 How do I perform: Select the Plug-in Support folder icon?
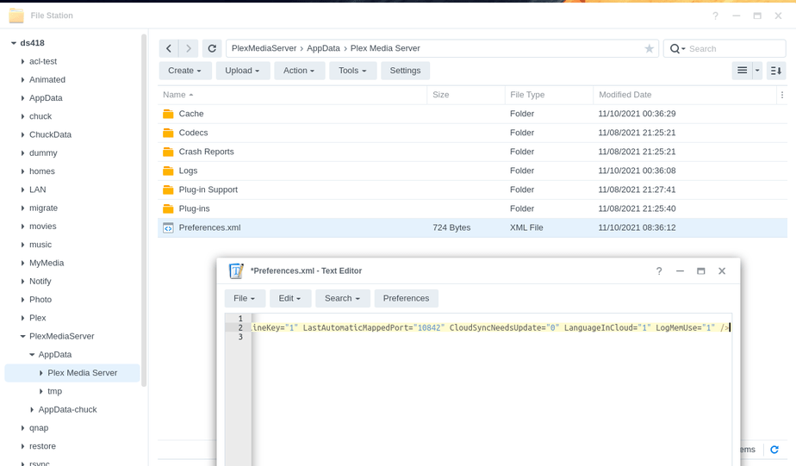coord(168,190)
